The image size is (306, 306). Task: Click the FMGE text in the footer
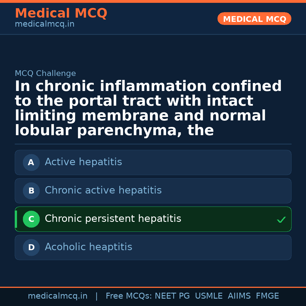point(267,296)
